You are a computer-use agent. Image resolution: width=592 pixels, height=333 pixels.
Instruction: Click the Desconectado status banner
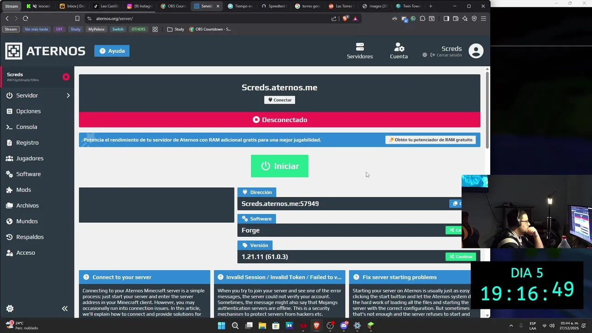click(x=279, y=120)
